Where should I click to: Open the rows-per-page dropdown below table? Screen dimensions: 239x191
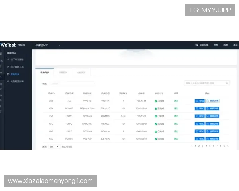pyautogui.click(x=54, y=146)
